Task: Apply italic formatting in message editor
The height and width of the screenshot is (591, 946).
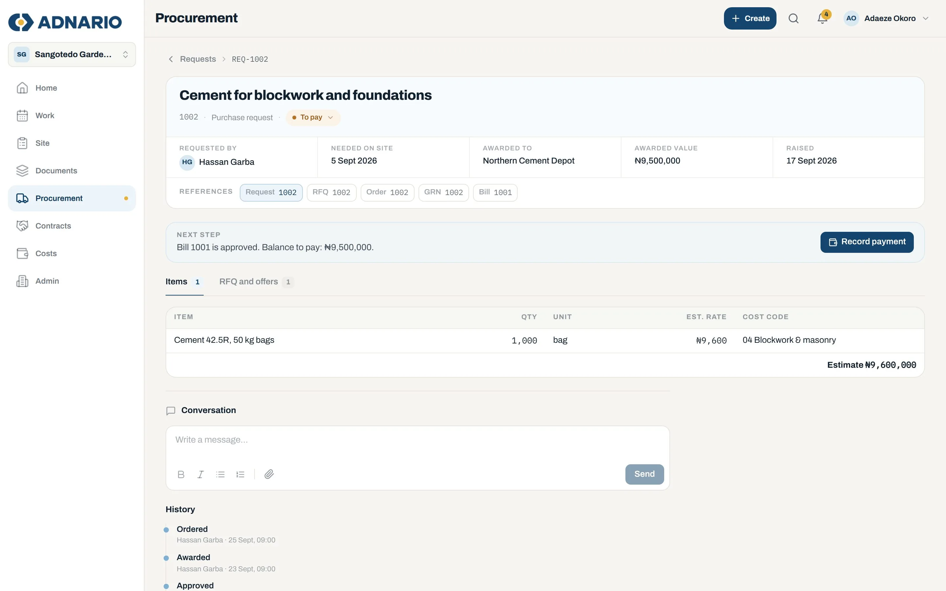Action: pos(201,474)
